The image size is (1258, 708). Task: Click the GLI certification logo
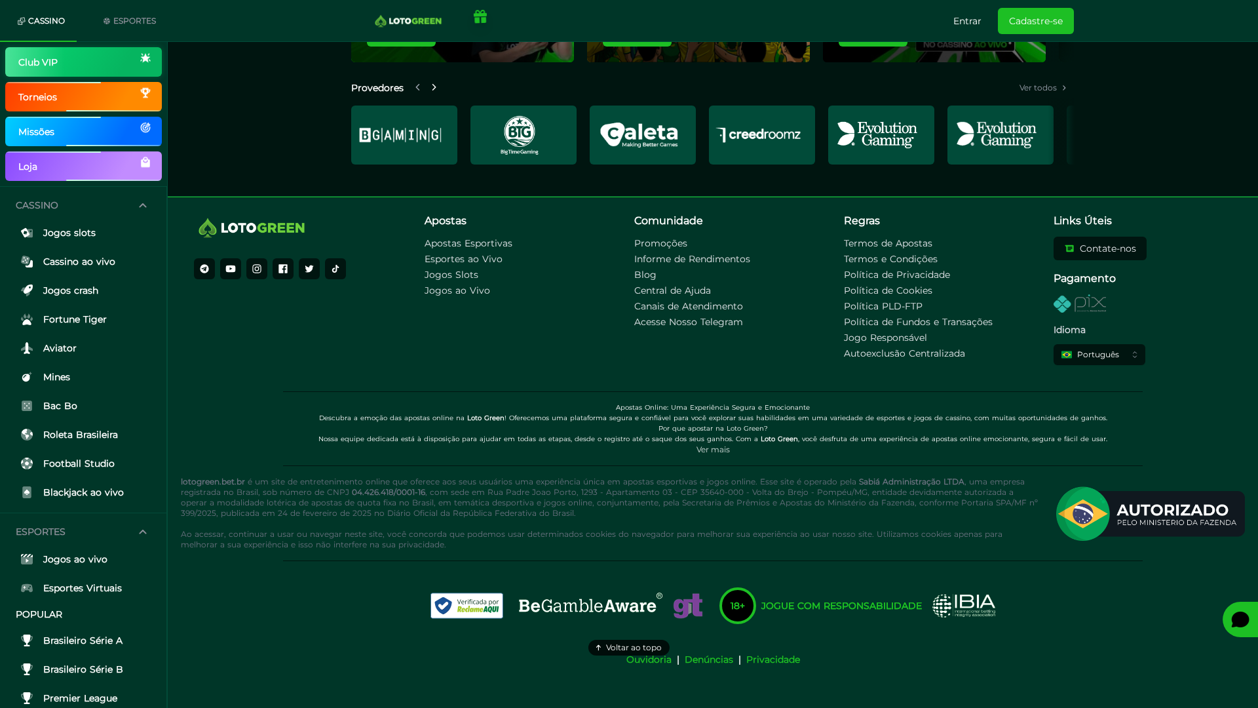point(688,606)
